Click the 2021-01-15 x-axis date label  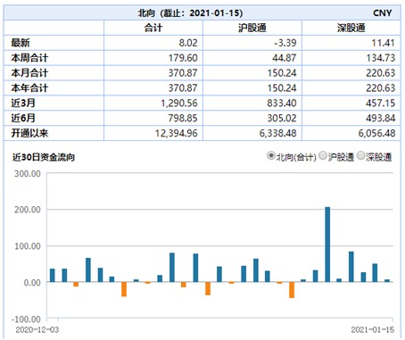click(x=373, y=329)
